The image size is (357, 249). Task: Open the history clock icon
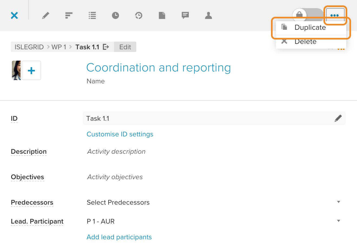[139, 15]
